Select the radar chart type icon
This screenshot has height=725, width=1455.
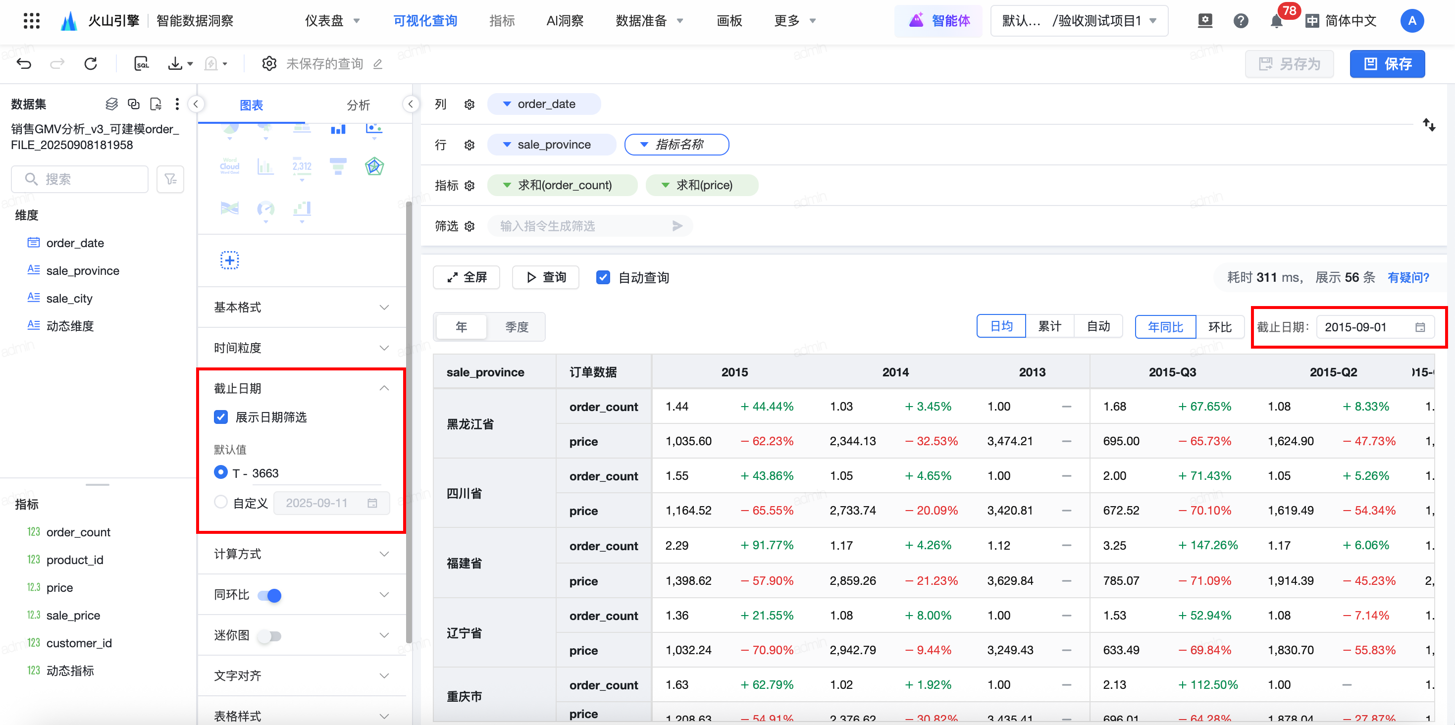pyautogui.click(x=374, y=166)
